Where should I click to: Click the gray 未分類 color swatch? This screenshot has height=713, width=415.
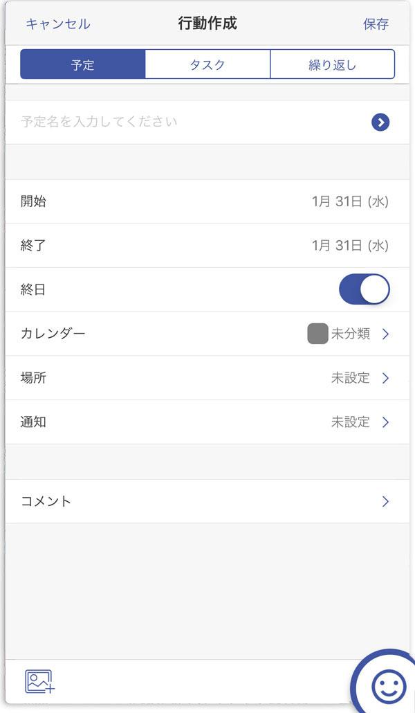(317, 334)
